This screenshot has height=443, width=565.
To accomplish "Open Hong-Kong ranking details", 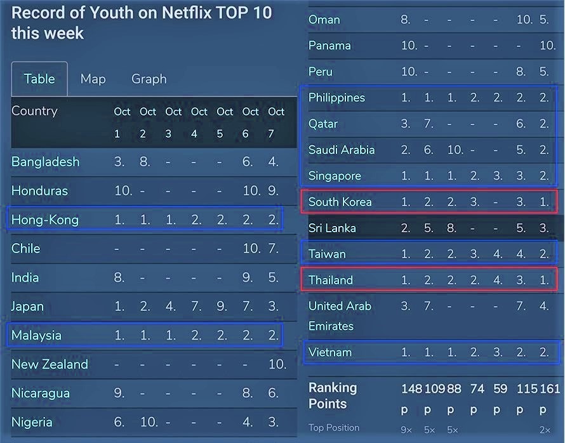I will [45, 220].
